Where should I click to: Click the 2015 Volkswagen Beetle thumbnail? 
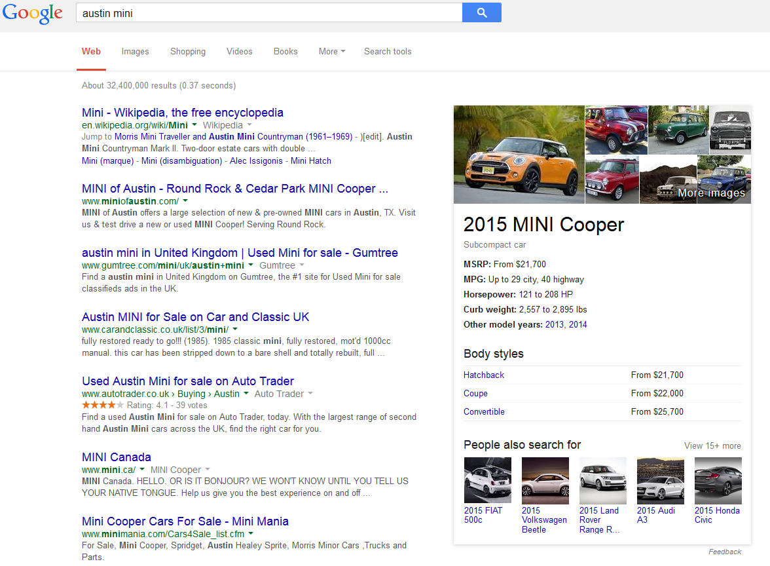coord(545,480)
